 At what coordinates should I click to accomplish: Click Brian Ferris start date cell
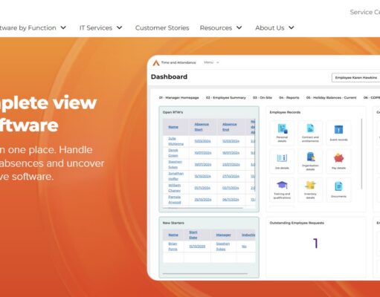(197, 247)
